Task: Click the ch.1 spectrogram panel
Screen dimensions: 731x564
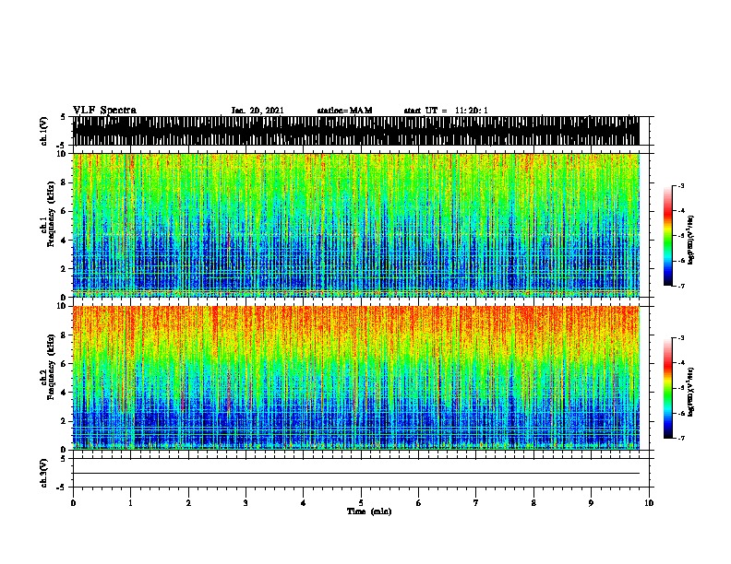Action: (355, 225)
